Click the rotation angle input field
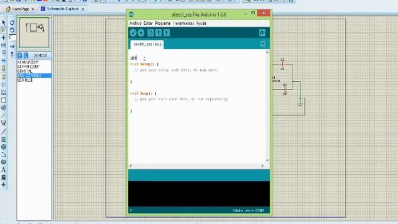The width and height of the screenshot is (398, 224). [x=12, y=37]
